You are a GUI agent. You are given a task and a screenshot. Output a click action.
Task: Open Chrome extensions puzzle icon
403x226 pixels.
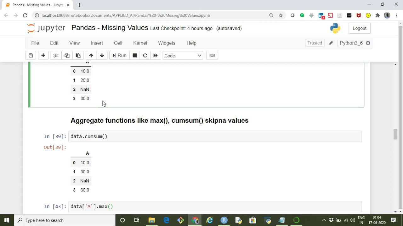pos(377,15)
